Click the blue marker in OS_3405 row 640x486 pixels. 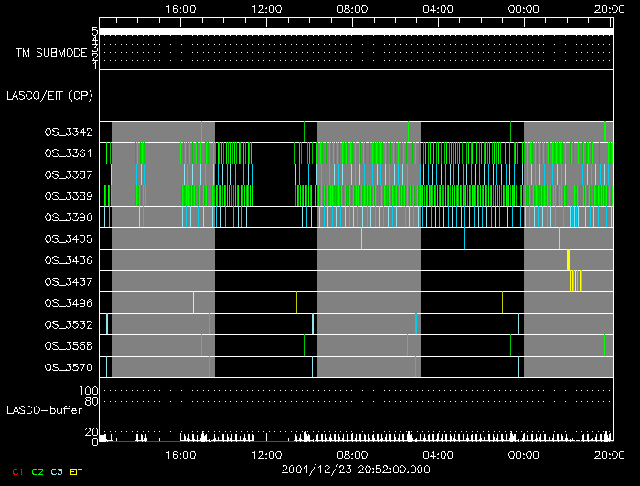(x=464, y=238)
